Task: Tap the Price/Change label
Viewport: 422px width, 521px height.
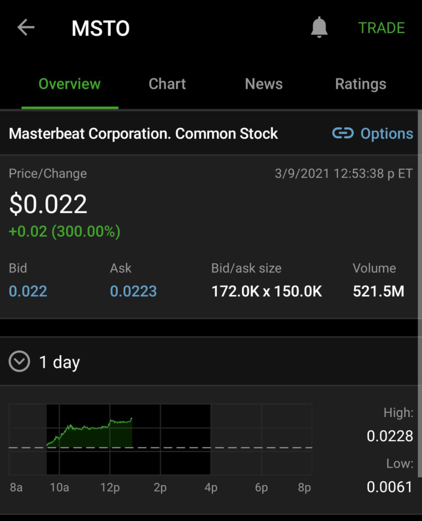Action: point(48,174)
